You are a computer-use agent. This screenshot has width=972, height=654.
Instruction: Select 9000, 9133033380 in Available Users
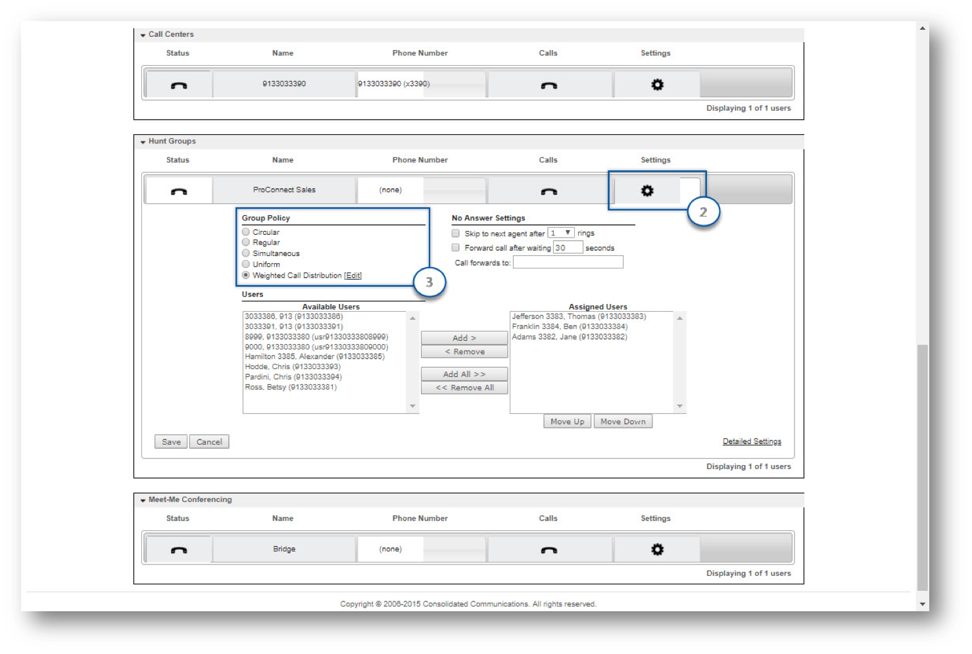pos(316,347)
